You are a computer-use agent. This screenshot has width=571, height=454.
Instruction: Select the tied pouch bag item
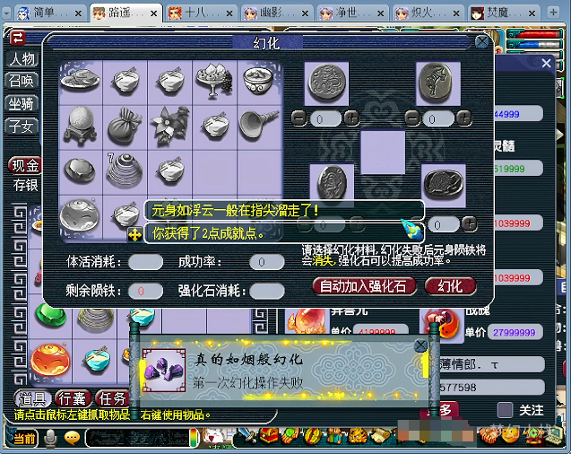pos(125,127)
